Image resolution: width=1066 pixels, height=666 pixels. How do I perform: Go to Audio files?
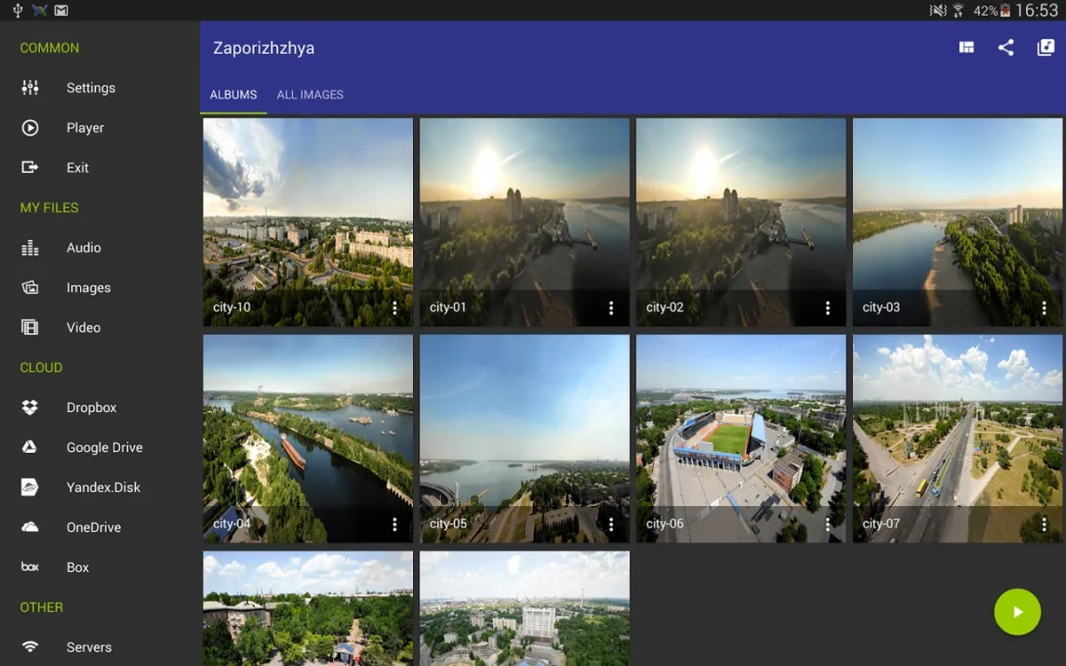83,247
